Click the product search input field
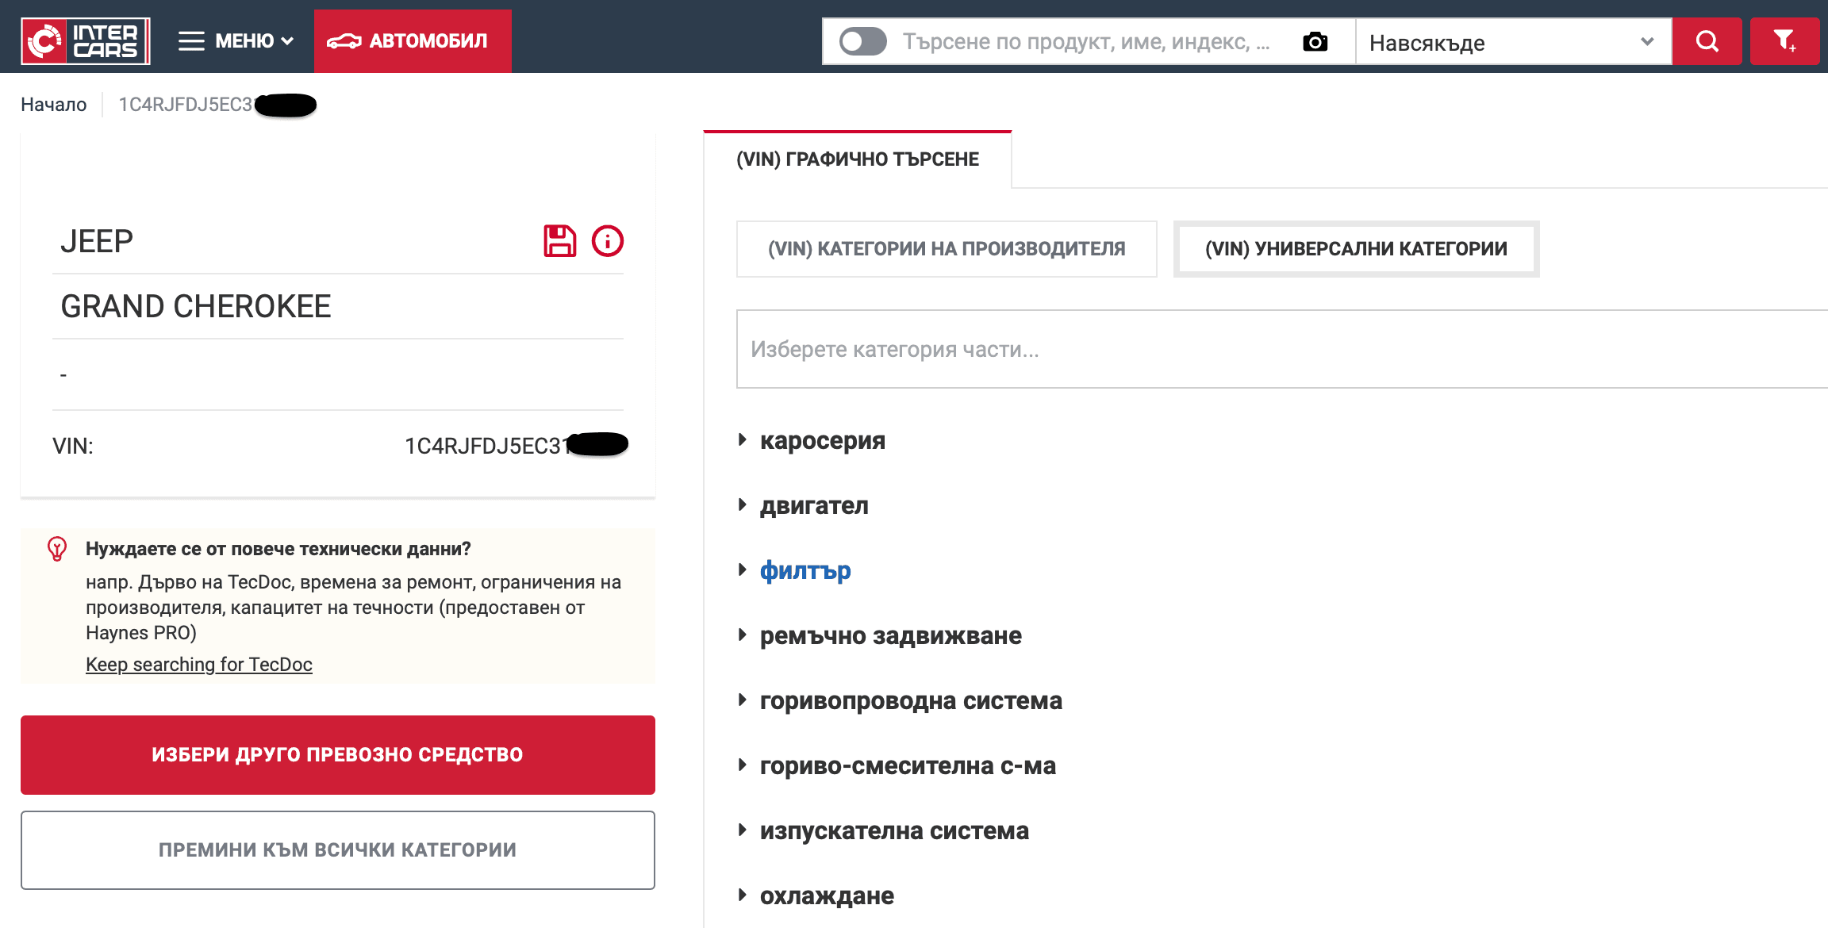Viewport: 1828px width, 928px height. pyautogui.click(x=1087, y=42)
